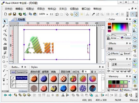Viewport: 139px width, 103px height.
Task: Check the Over Frame checkbox
Action: pos(13,82)
